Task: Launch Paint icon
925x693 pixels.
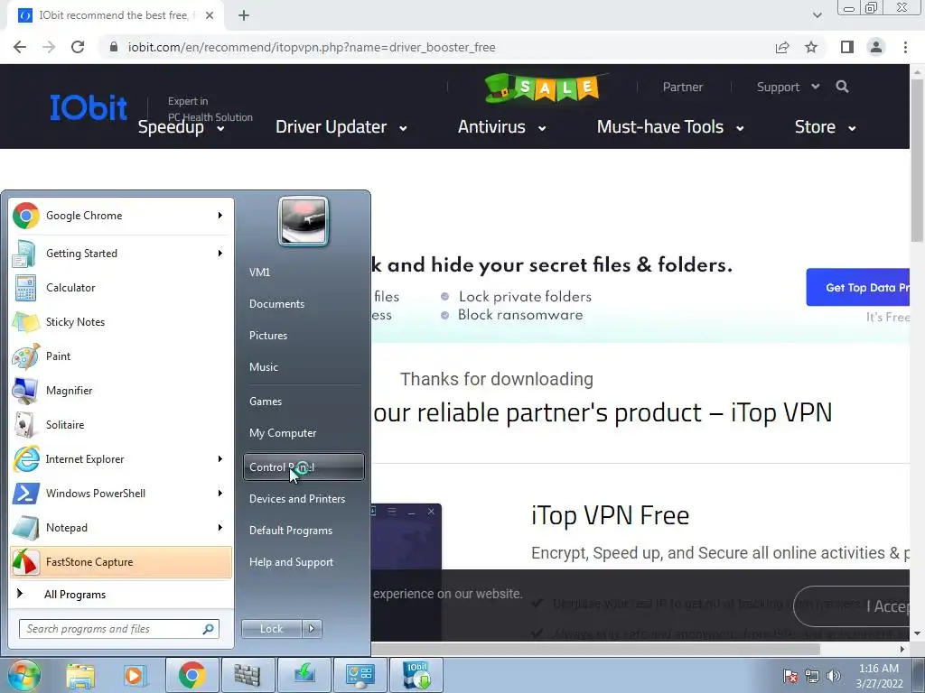Action: pyautogui.click(x=26, y=356)
